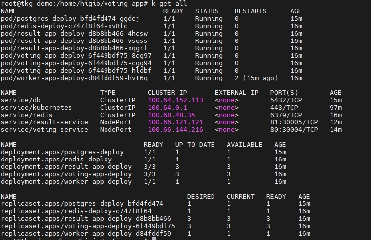Click cluster IP 100.64.152.113

[175, 100]
